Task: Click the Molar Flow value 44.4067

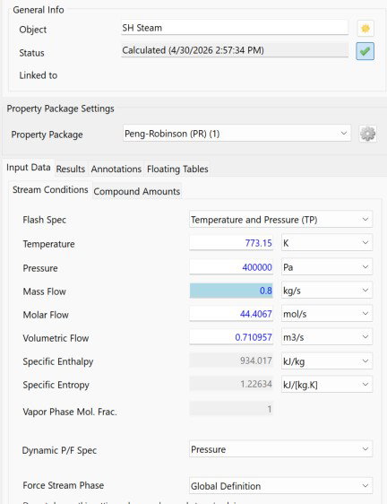Action: coord(231,314)
